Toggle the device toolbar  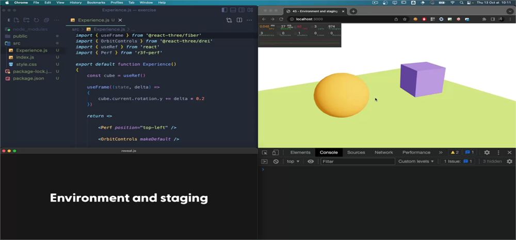coord(276,152)
